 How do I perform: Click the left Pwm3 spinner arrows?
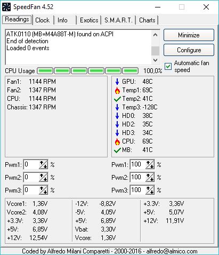point(43,190)
